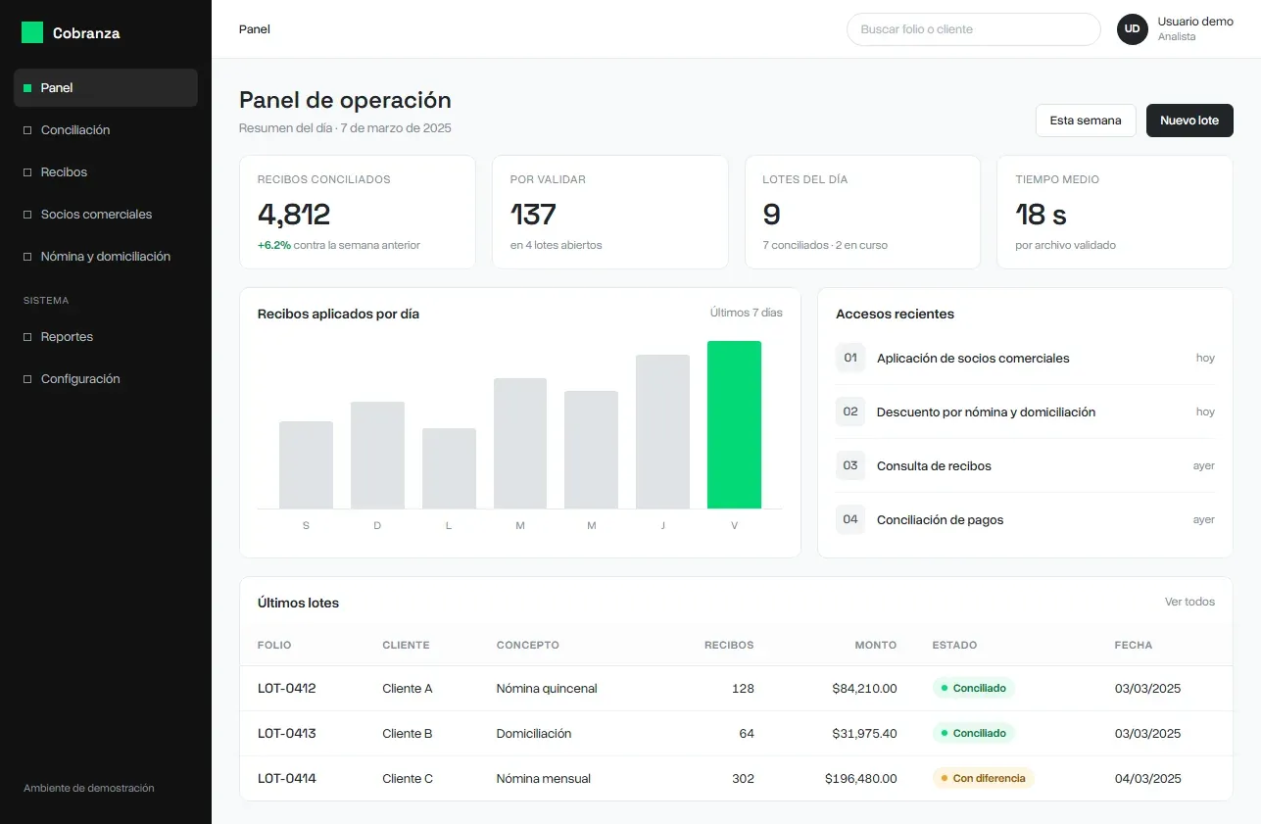This screenshot has height=824, width=1261.
Task: Click the Por validar value 137
Action: pos(533,214)
